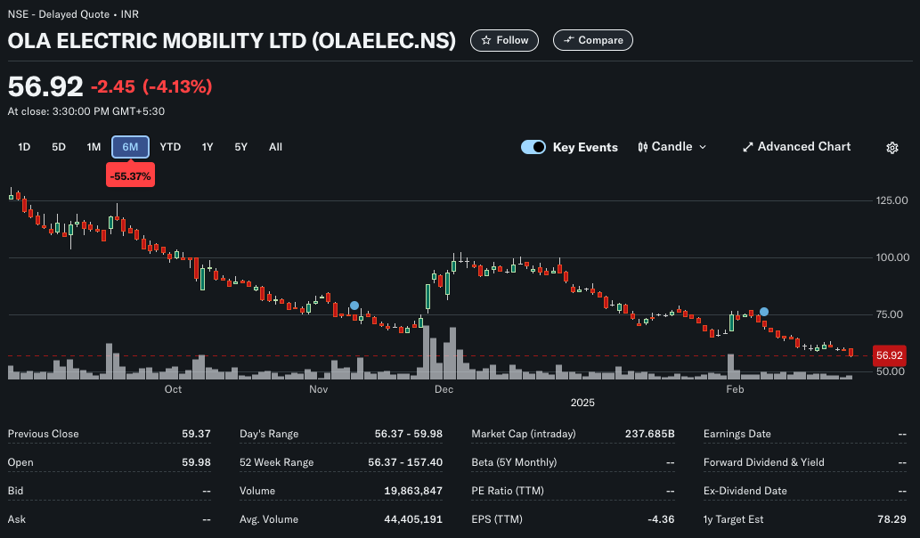Select the 5Y time range
Viewport: 920px width, 538px height.
(241, 147)
